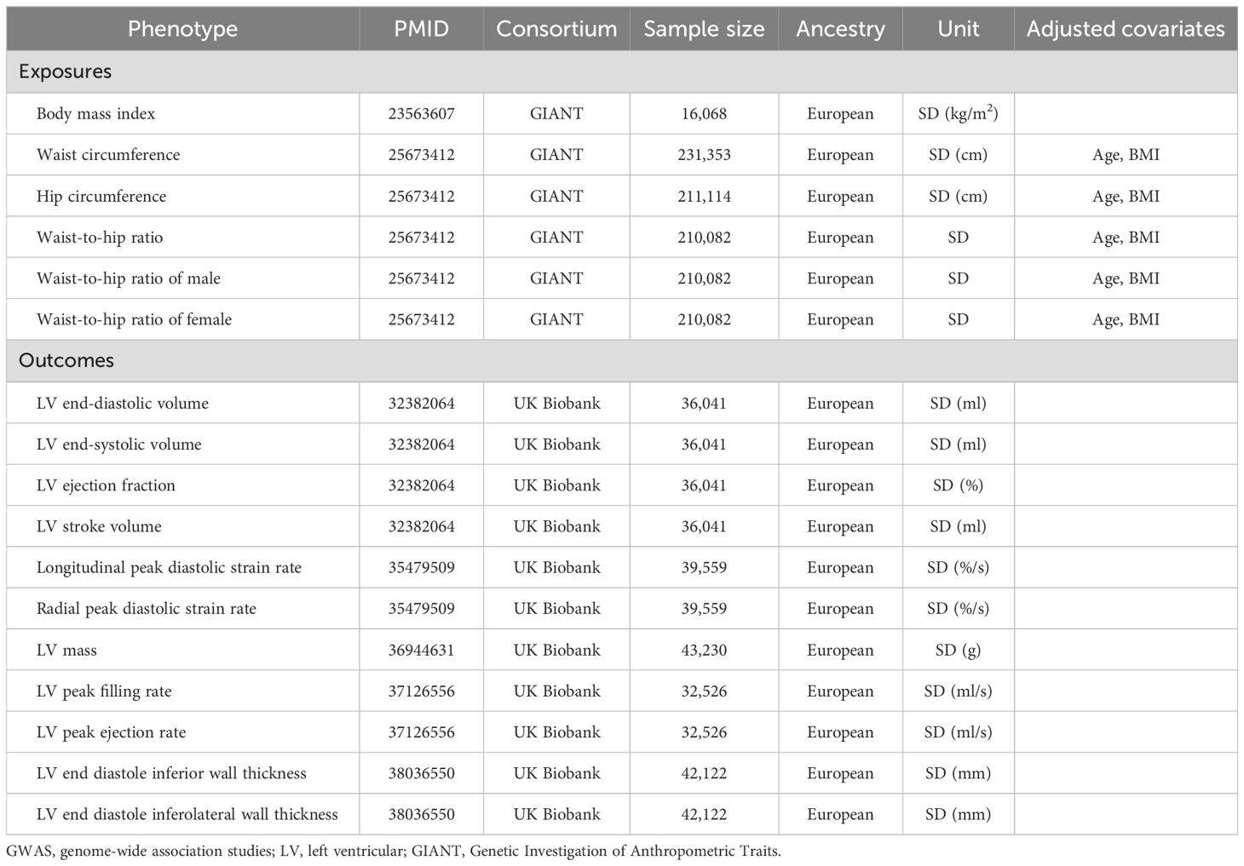Viewport: 1244px width, 866px height.
Task: Select PMID 36944631
Action: [421, 650]
